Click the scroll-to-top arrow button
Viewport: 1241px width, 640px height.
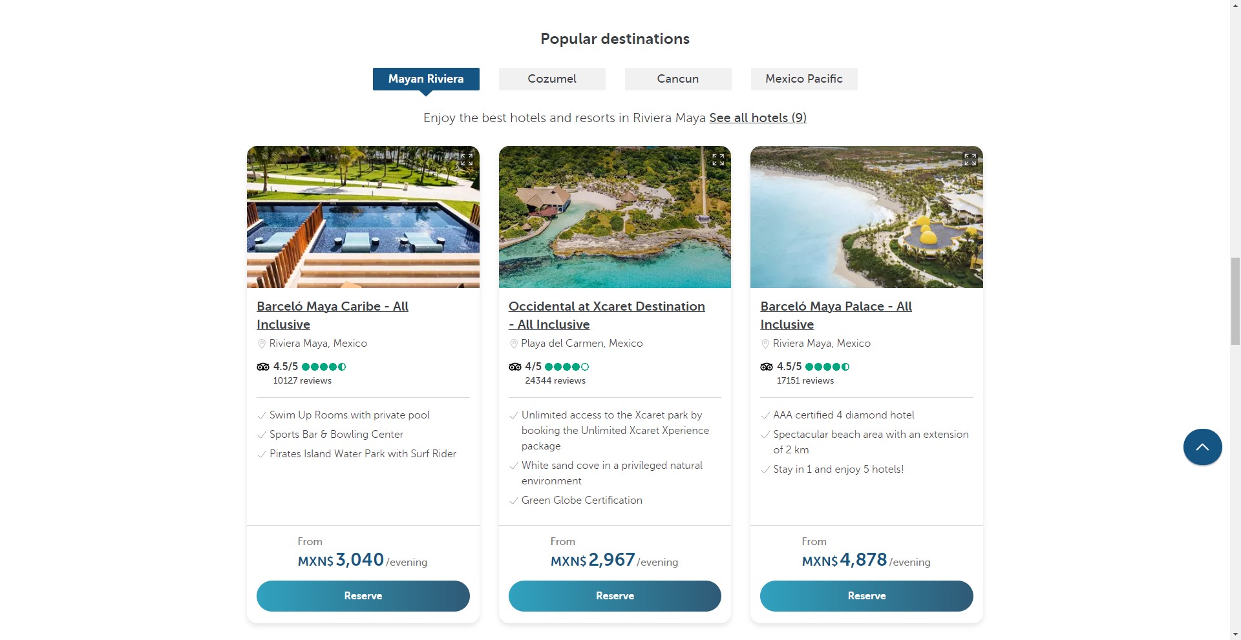(1202, 447)
